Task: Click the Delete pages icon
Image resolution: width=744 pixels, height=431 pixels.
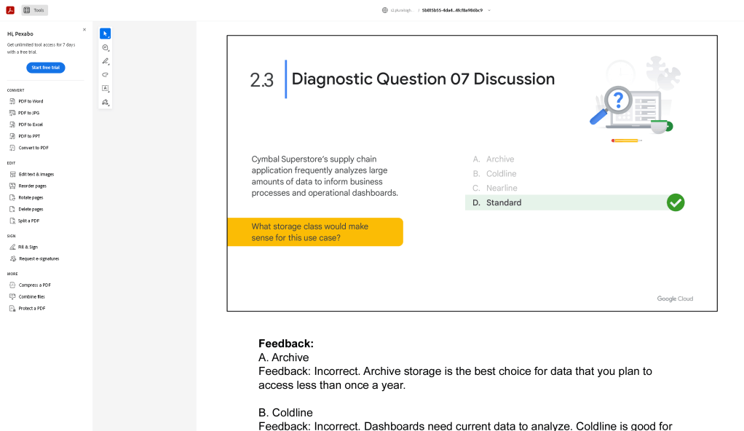Action: click(12, 210)
